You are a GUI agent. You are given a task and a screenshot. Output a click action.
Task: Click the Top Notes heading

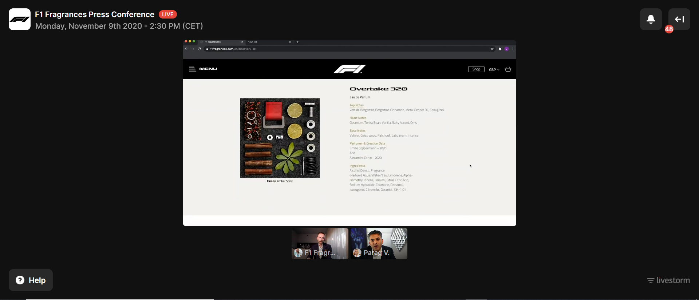click(x=356, y=105)
